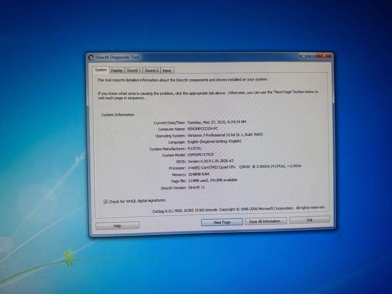Click the Help button
The image size is (392, 294).
117,226
